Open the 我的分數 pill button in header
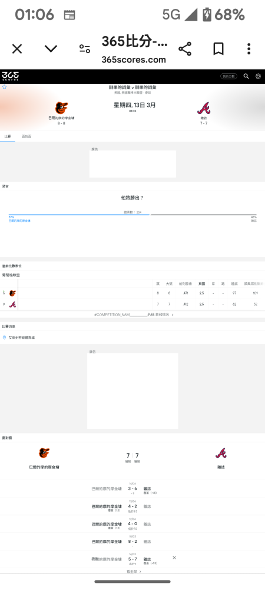This screenshot has width=265, height=590. 228,76
